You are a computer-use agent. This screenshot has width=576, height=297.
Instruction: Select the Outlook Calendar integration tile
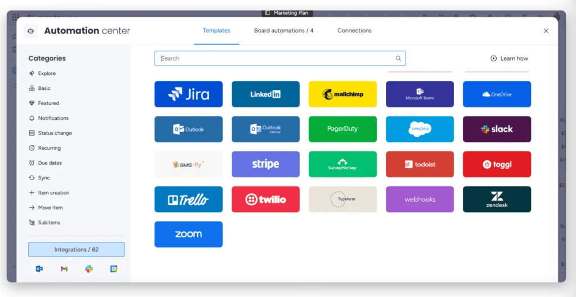point(265,129)
